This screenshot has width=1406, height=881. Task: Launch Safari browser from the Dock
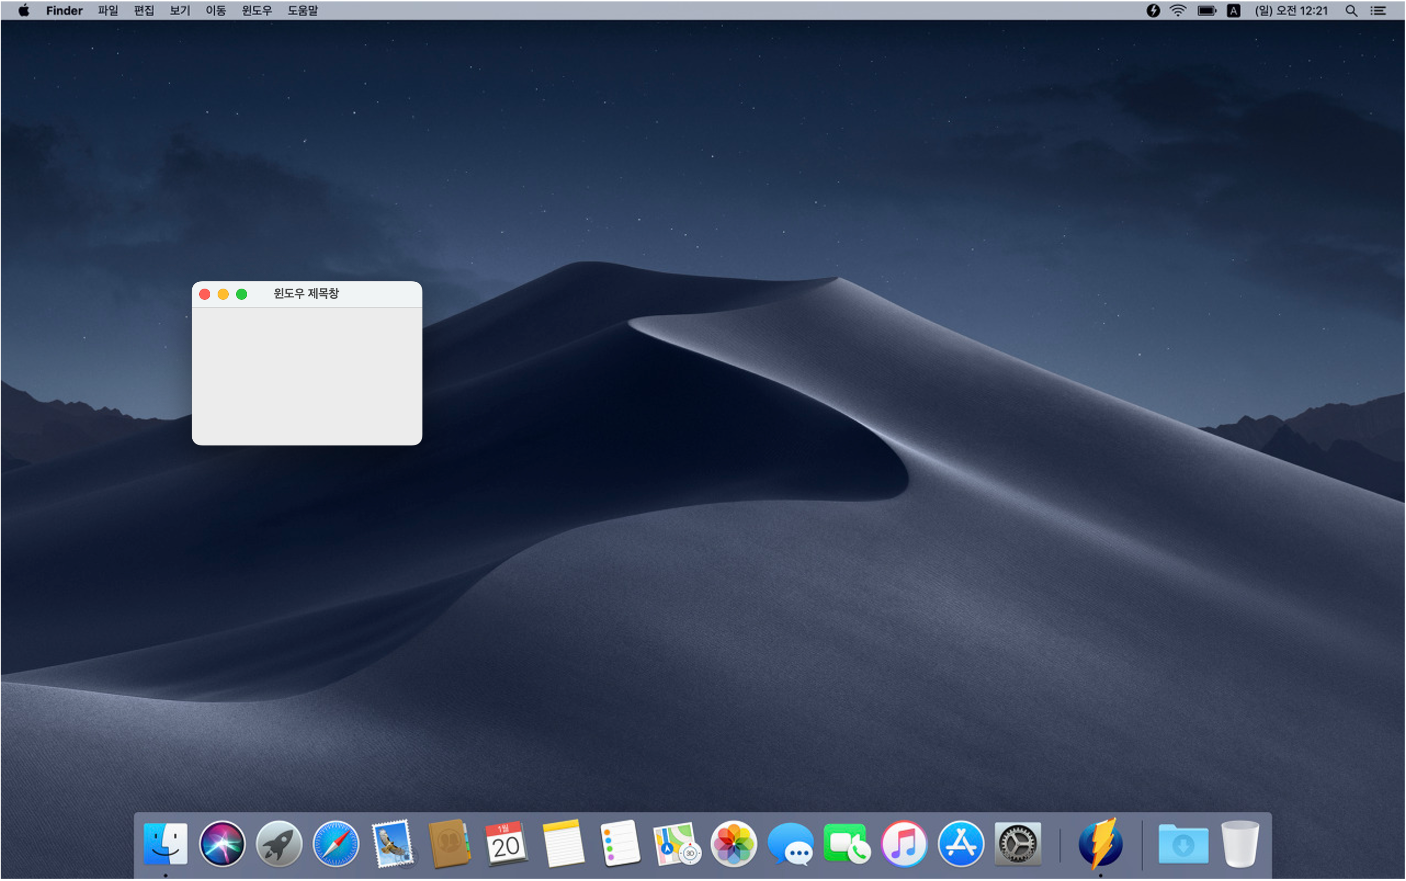[336, 844]
